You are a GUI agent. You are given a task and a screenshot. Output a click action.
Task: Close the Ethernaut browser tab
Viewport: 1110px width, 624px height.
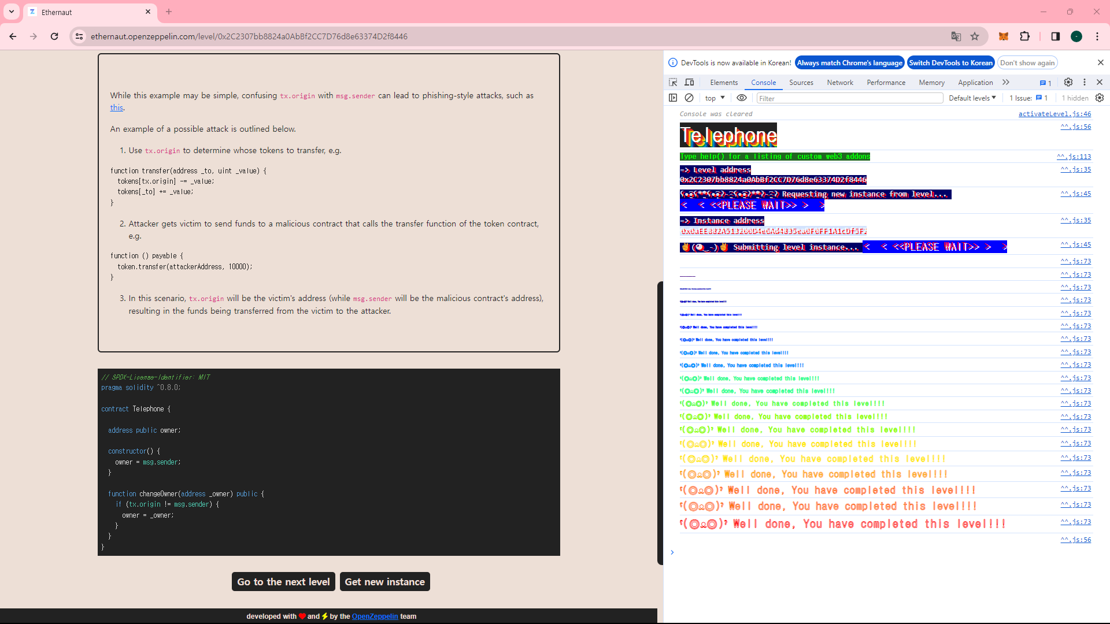pyautogui.click(x=148, y=12)
